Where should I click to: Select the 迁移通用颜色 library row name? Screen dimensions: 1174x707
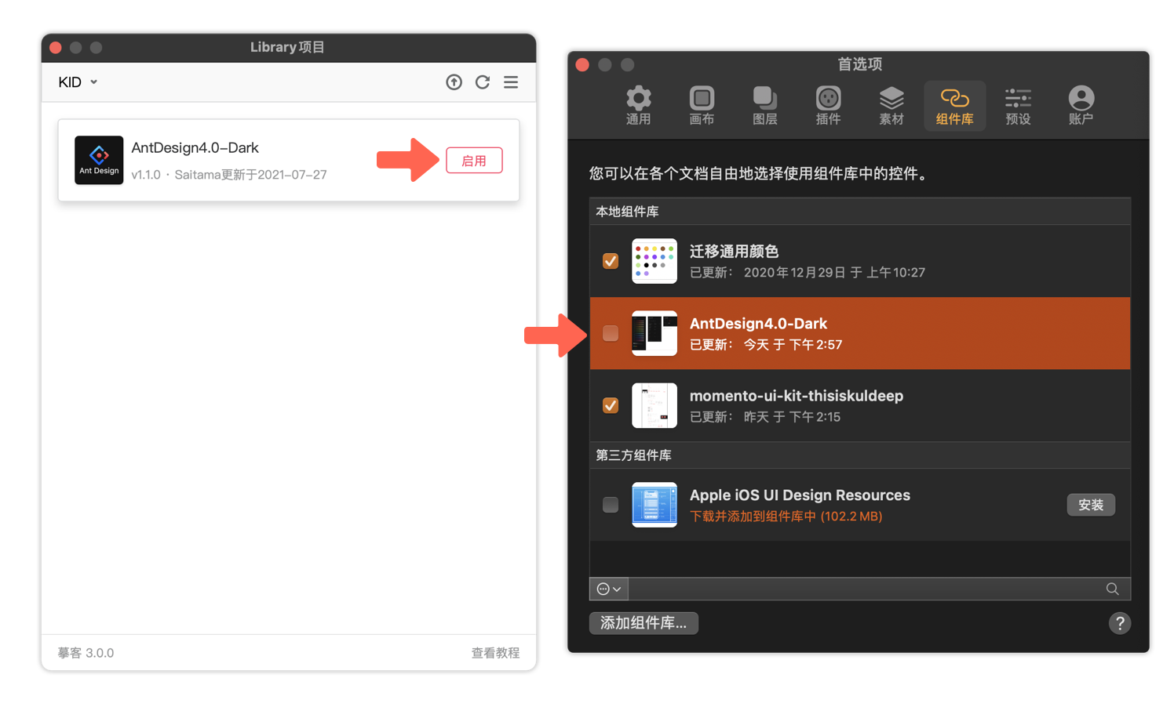click(x=734, y=251)
